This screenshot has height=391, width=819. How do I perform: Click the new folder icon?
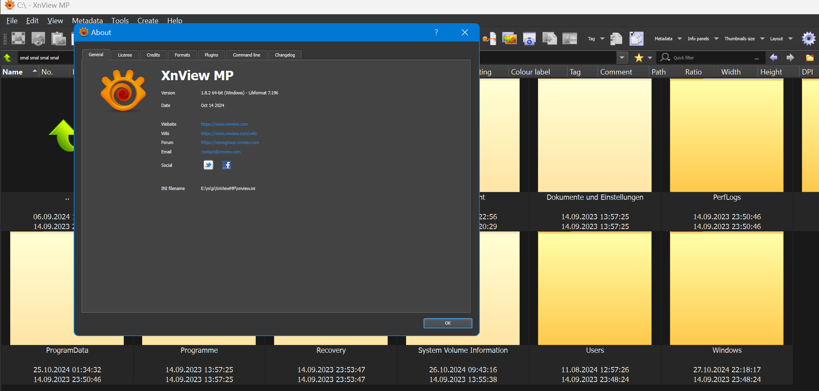(x=810, y=57)
